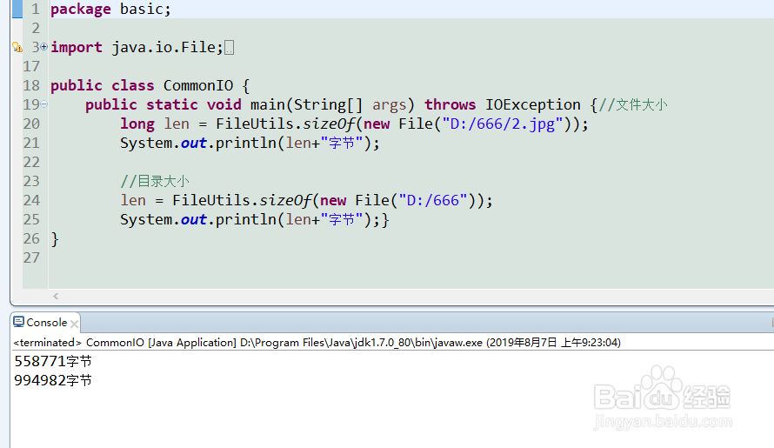
Task: Click the Console view icon
Action: click(19, 322)
